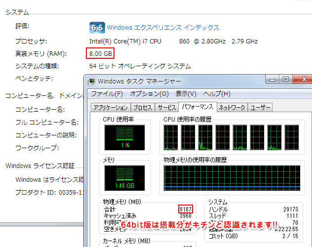Click the フル コンピューター名 label
The height and width of the screenshot is (247, 312).
click(x=47, y=122)
